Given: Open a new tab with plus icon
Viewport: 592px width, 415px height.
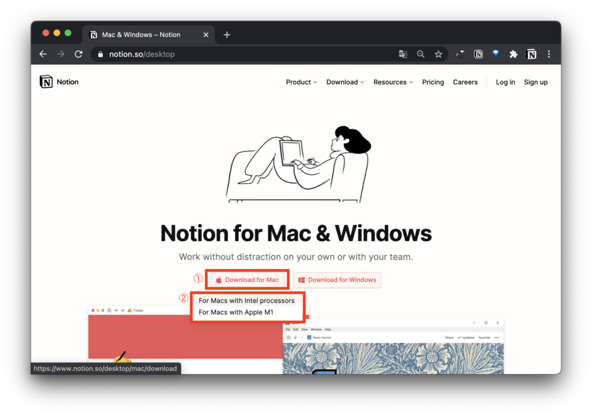Looking at the screenshot, I should point(227,35).
